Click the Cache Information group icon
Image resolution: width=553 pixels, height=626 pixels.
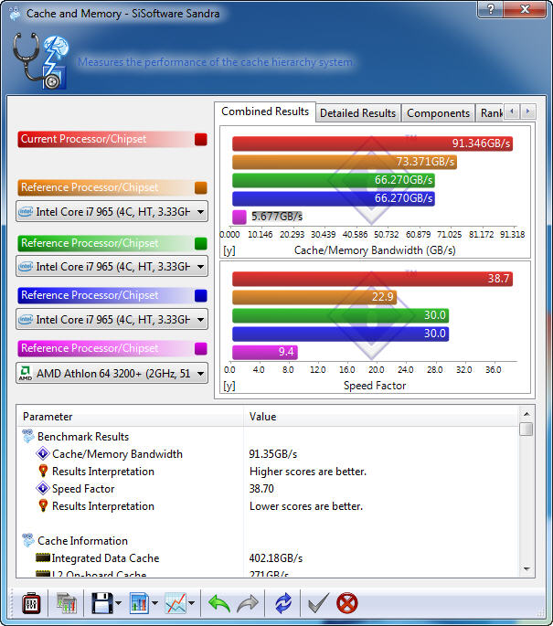click(28, 540)
